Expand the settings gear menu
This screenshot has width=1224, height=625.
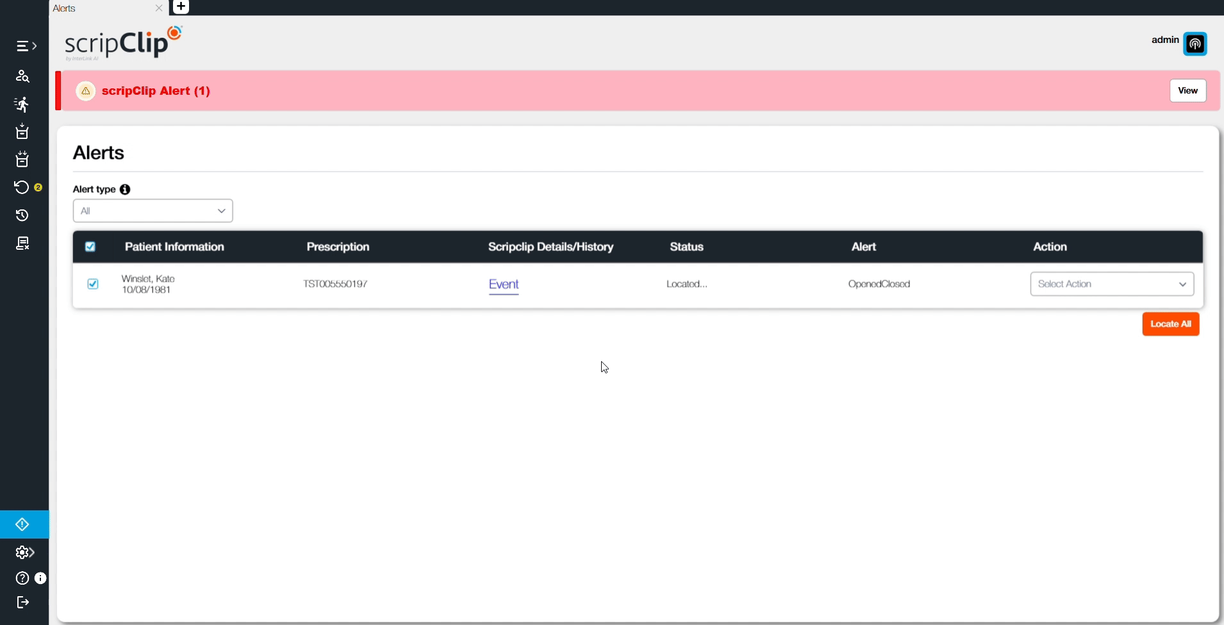[24, 552]
